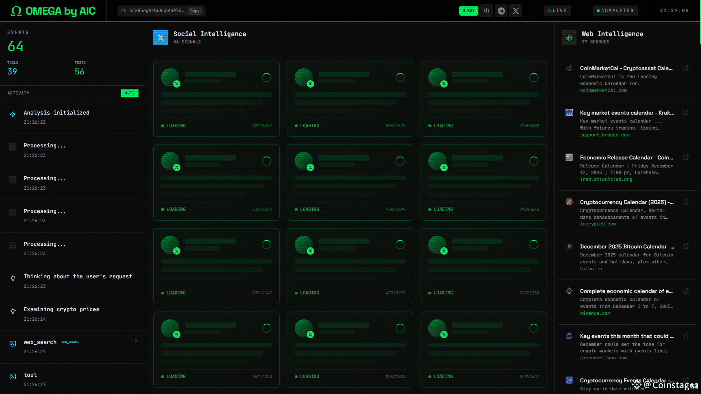The width and height of the screenshot is (701, 394).
Task: Open the coinmarketcal.com link
Action: [x=603, y=90]
